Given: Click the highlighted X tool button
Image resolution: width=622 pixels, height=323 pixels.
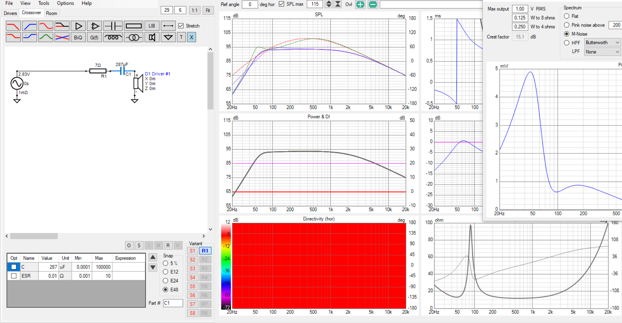Looking at the screenshot, I should [191, 37].
